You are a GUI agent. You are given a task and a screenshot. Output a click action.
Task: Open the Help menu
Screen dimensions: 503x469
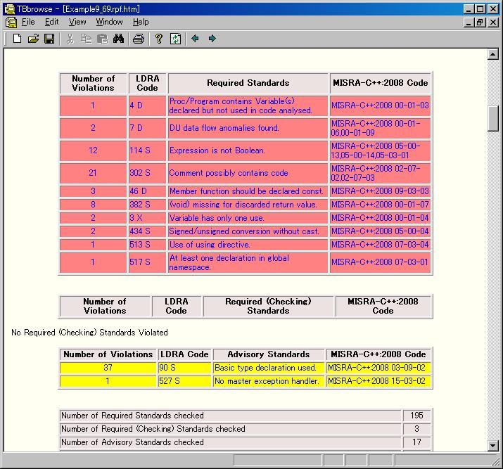click(141, 22)
